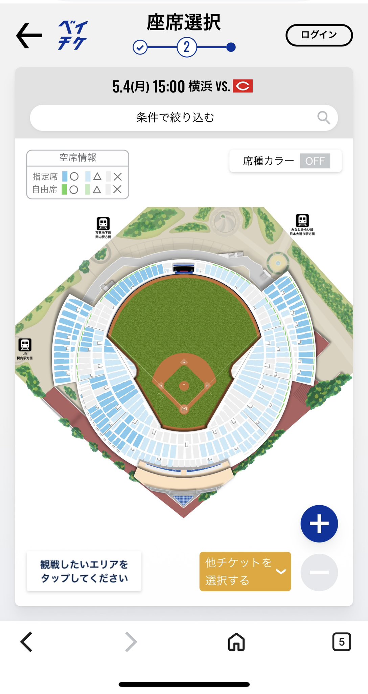Tap the search magnifier icon
The width and height of the screenshot is (368, 694).
[x=323, y=118]
